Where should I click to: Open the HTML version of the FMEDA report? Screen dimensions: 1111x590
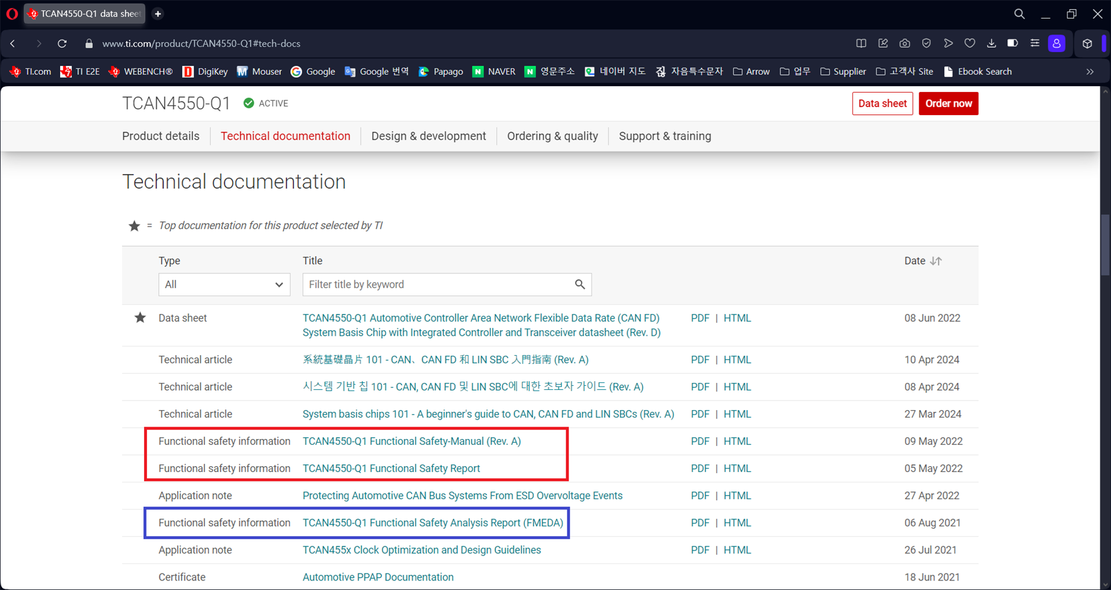point(737,523)
